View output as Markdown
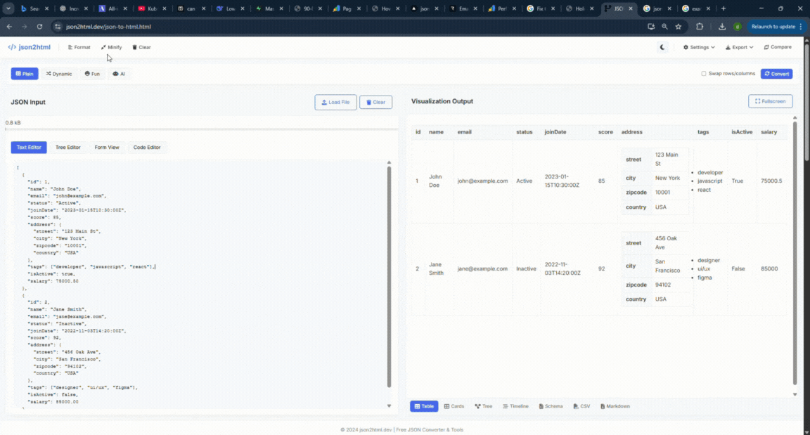Screen dimensions: 810x435 (615, 406)
